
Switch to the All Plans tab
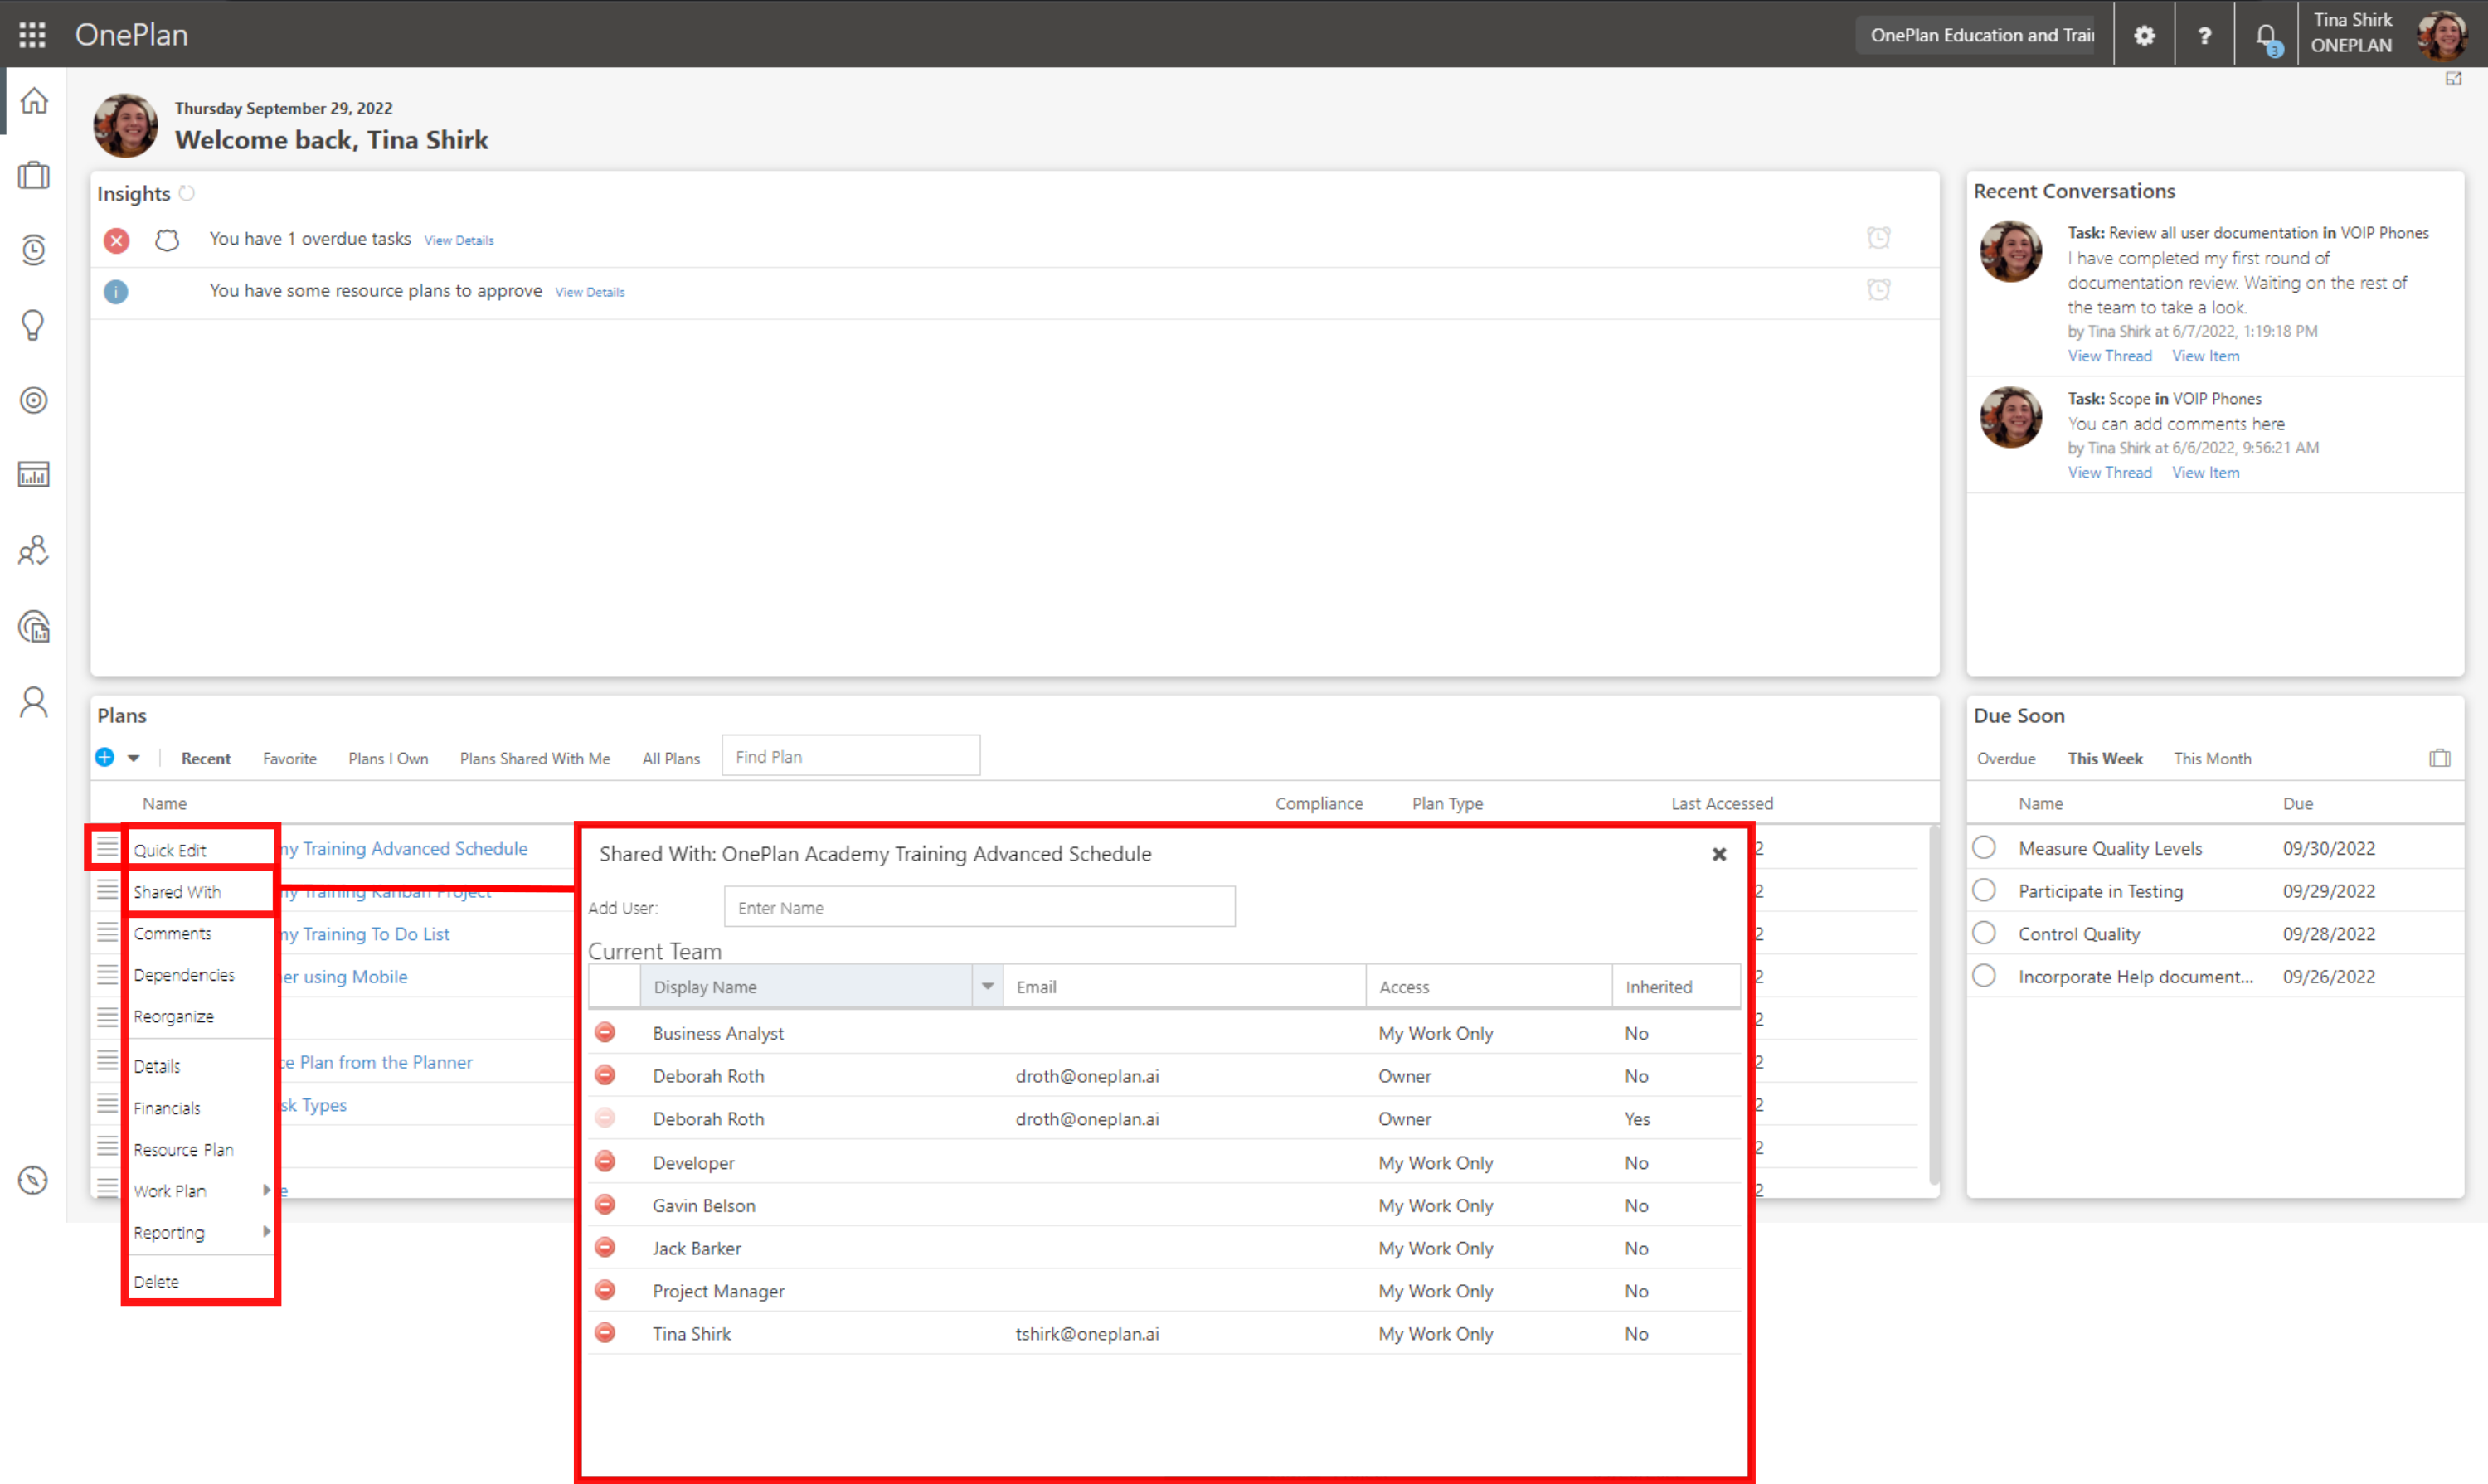pos(671,759)
